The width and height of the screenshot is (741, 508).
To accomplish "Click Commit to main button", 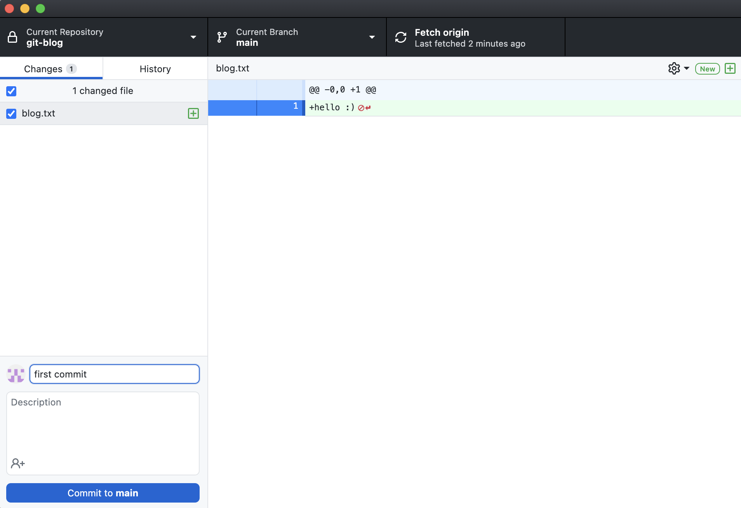I will 103,493.
